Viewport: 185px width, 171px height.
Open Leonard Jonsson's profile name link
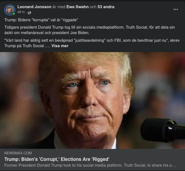tap(34, 7)
